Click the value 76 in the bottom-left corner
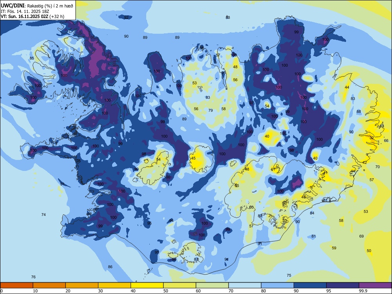 point(33,277)
